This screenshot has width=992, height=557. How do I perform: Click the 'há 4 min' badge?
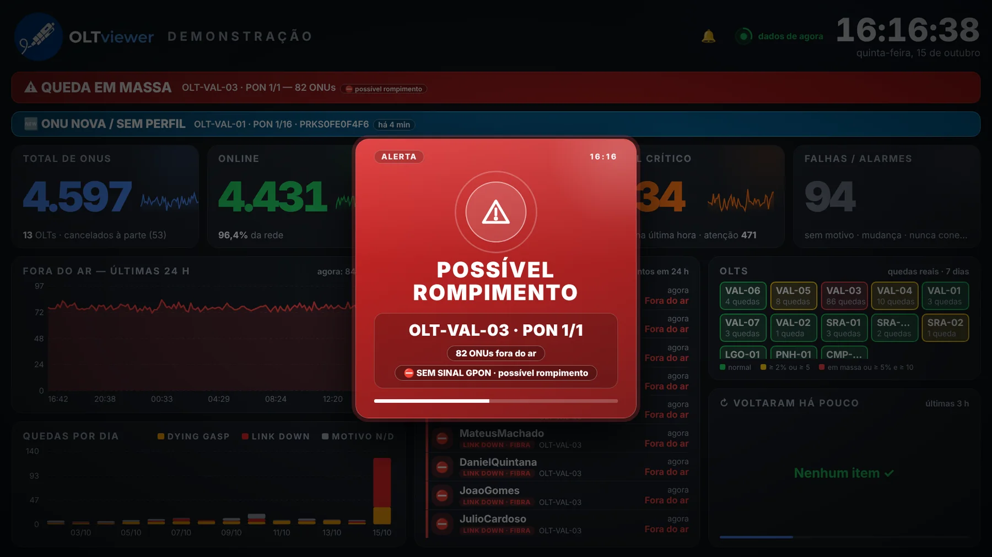pyautogui.click(x=394, y=124)
